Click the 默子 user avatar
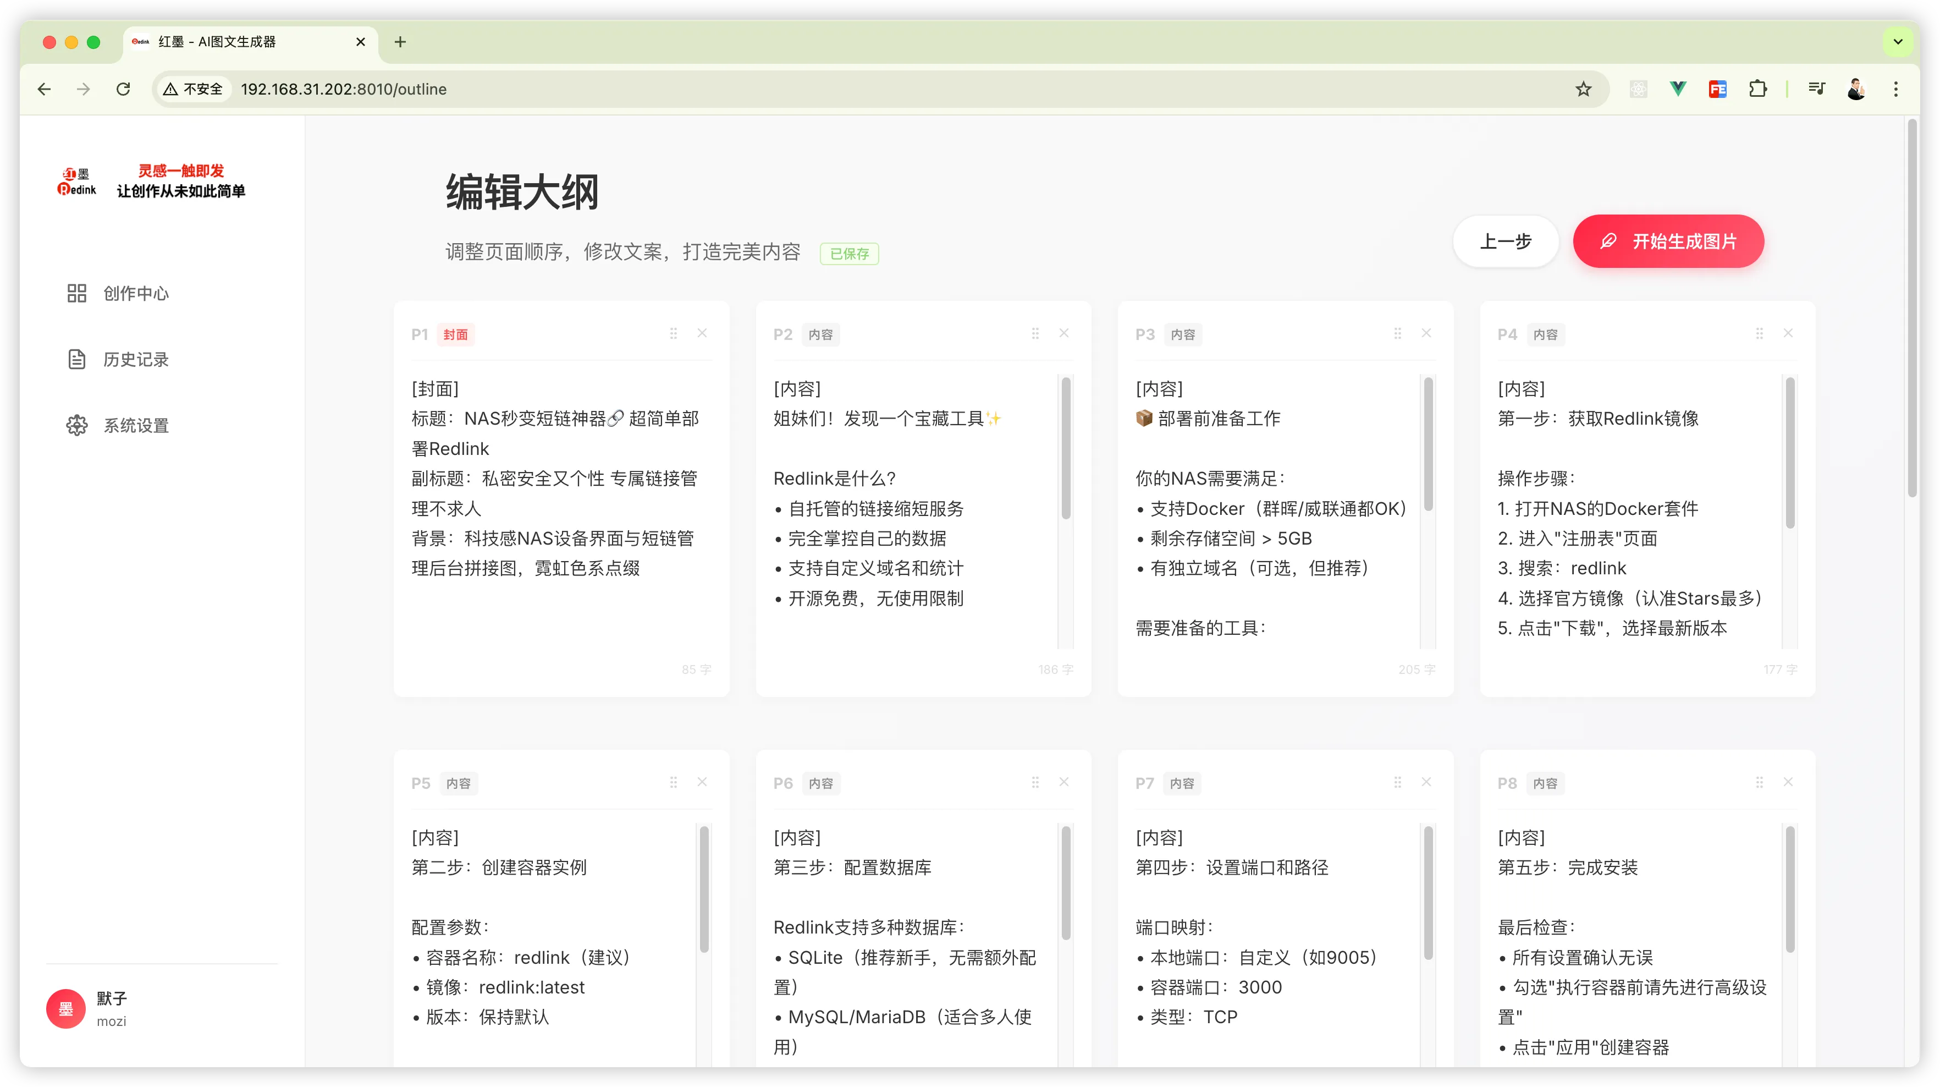 click(x=67, y=1009)
